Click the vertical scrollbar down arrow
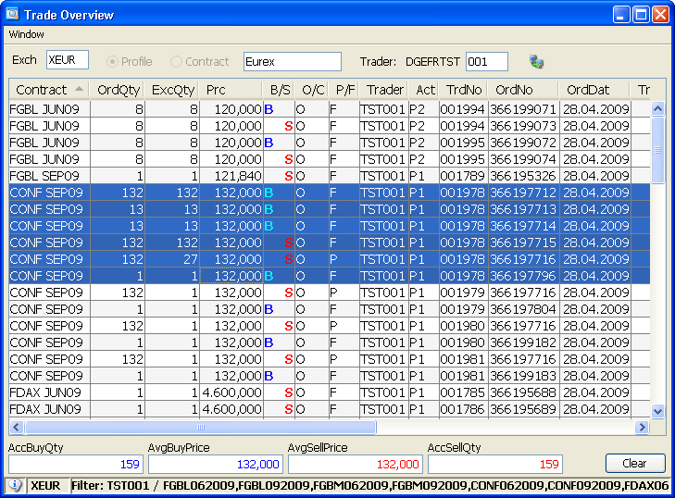Screen dimensions: 675x498 point(658,411)
